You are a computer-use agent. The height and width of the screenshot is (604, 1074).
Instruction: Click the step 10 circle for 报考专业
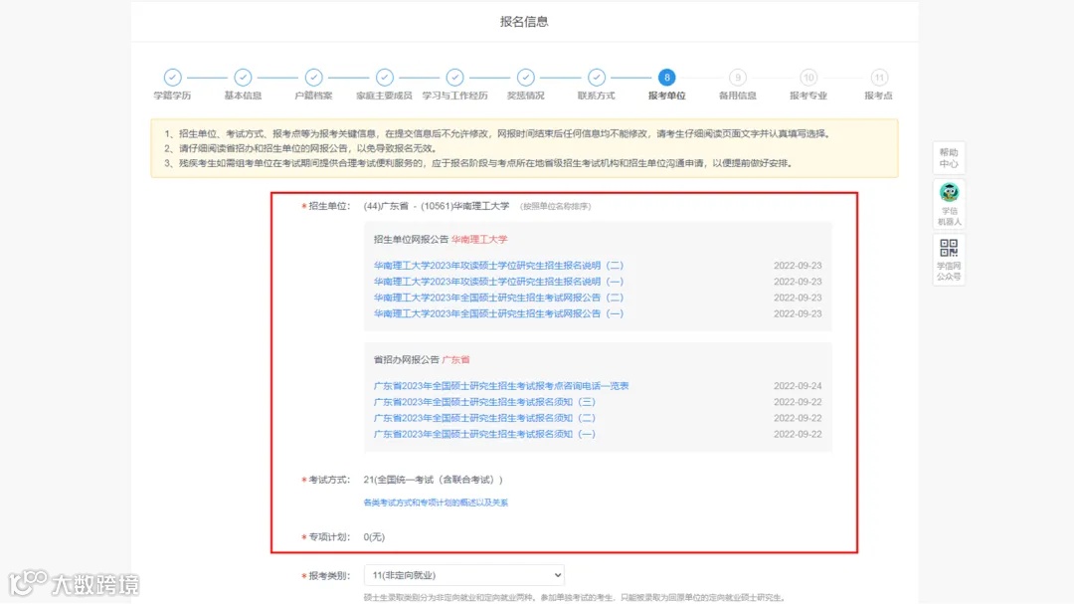click(808, 78)
